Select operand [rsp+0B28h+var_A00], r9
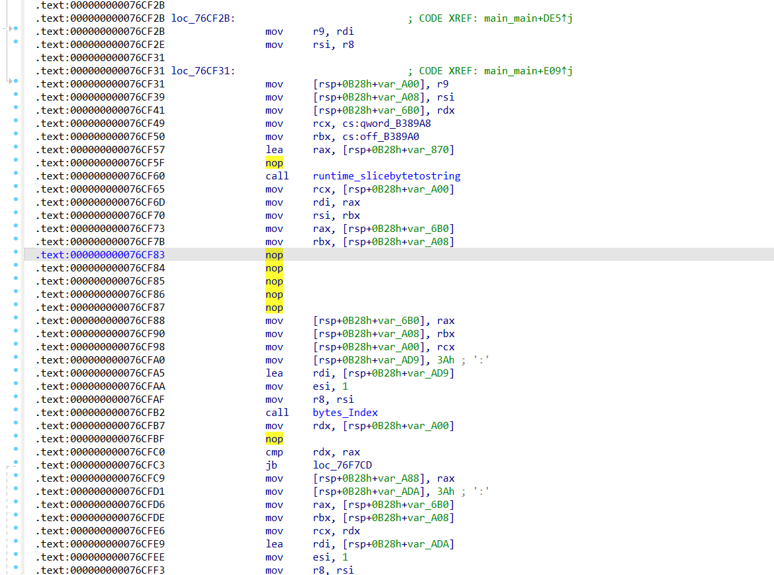This screenshot has width=774, height=575. point(380,84)
